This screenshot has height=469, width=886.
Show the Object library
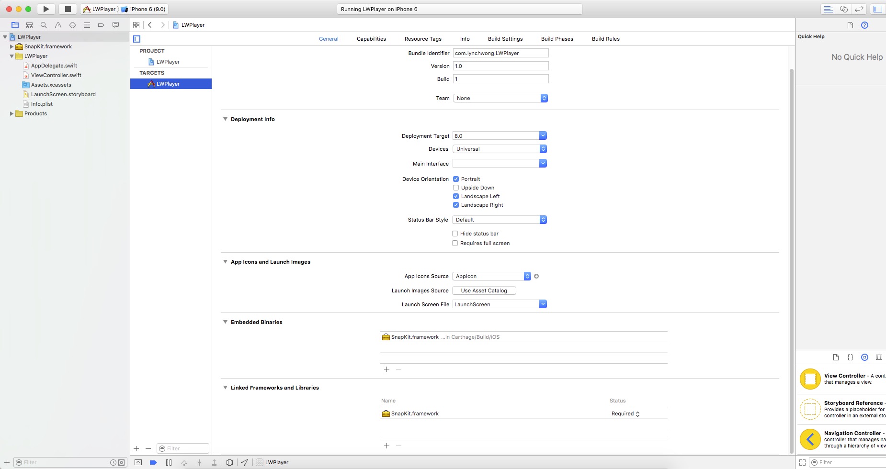(864, 357)
